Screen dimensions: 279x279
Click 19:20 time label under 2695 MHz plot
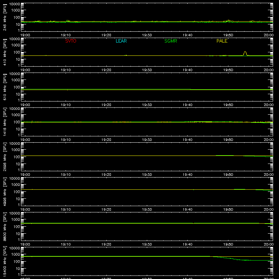(x=106, y=175)
